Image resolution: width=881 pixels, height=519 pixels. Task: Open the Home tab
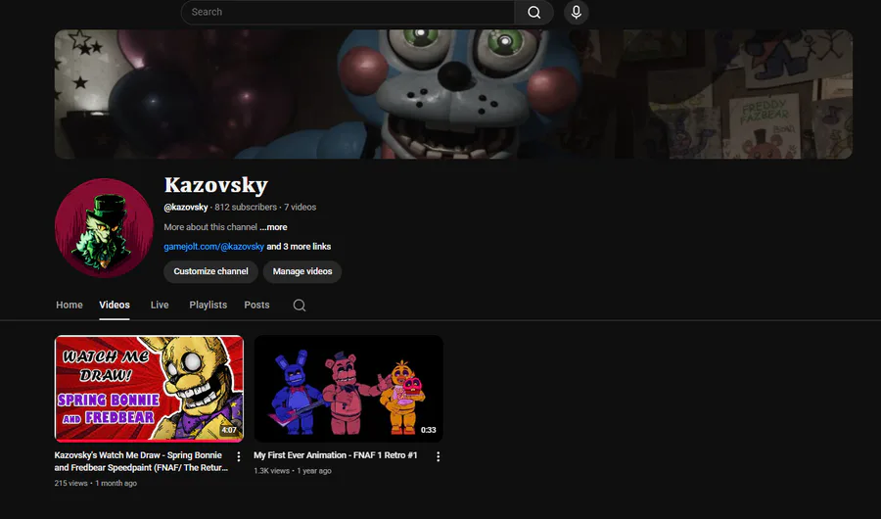coord(70,305)
